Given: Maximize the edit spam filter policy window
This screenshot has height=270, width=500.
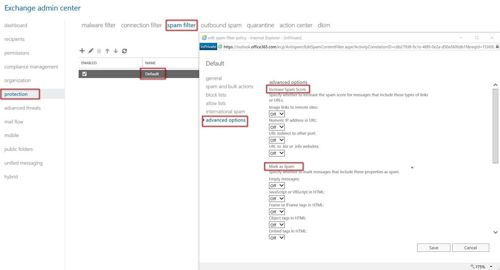Looking at the screenshot, I should pyautogui.click(x=476, y=38).
